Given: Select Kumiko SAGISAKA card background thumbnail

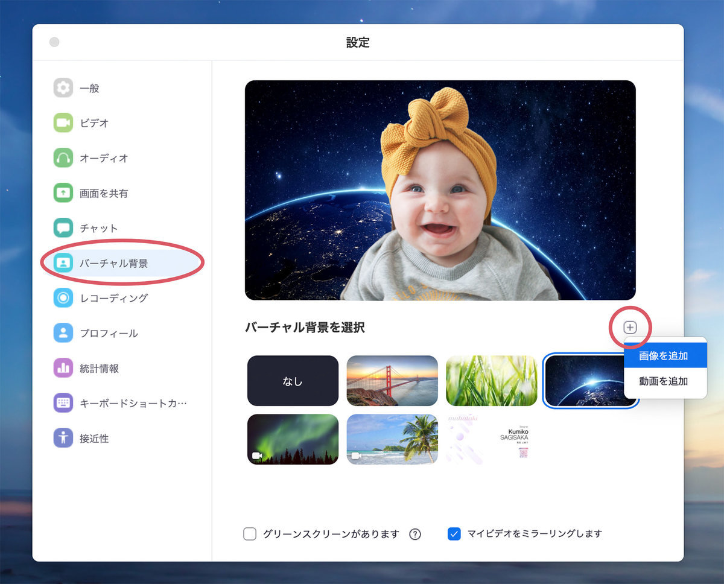Looking at the screenshot, I should click(491, 439).
